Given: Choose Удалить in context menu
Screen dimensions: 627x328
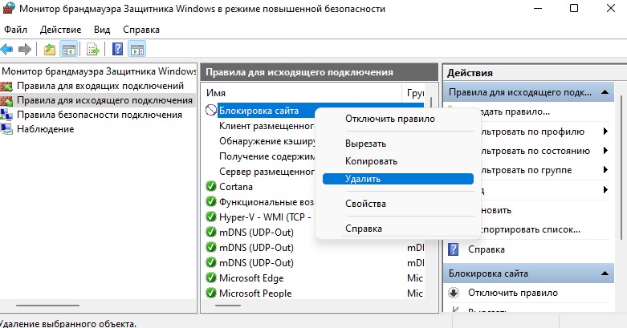Looking at the screenshot, I should coord(398,179).
